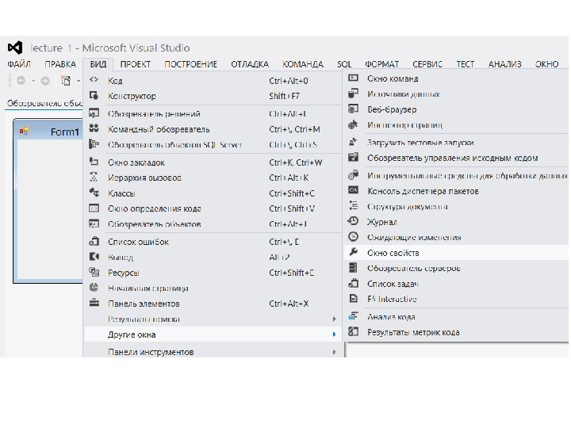Open the ФОРМАТ menu
571x428 pixels.
[x=382, y=64]
